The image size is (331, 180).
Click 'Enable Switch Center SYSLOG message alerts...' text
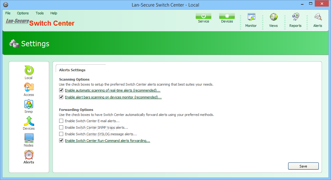pos(101,134)
